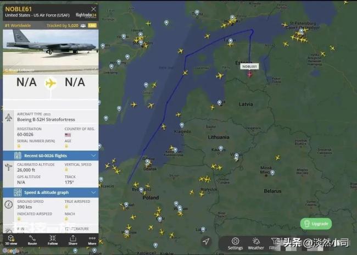Click the Minsk airport marker

272,173
